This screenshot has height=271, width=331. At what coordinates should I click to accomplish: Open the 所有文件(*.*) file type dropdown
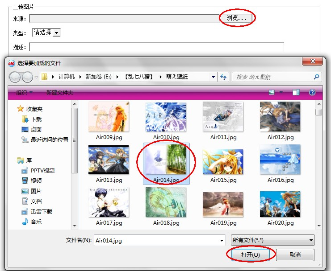[x=273, y=240]
